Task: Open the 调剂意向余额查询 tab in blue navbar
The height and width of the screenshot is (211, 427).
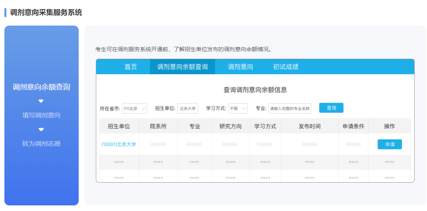Action: tap(182, 67)
